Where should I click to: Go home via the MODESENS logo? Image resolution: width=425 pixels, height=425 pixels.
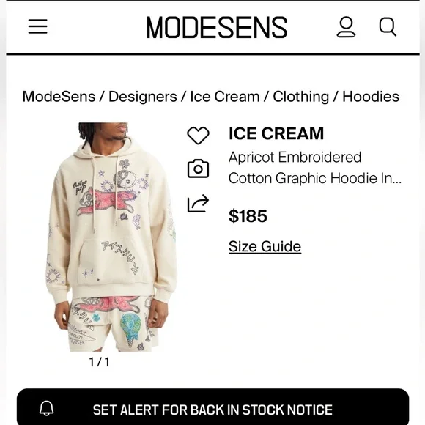(x=217, y=27)
